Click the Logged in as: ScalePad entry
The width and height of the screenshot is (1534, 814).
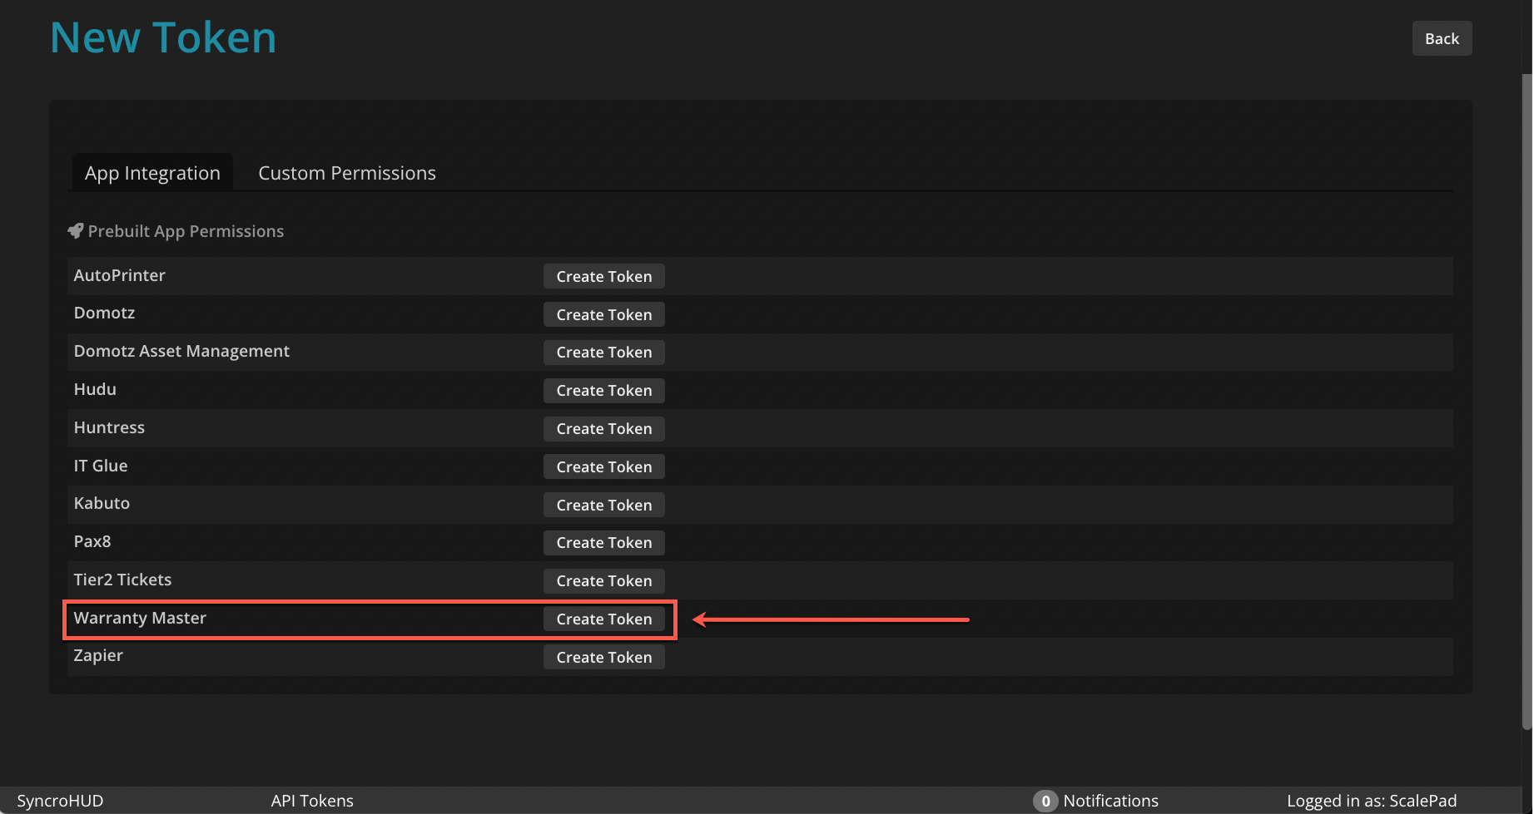click(1372, 801)
